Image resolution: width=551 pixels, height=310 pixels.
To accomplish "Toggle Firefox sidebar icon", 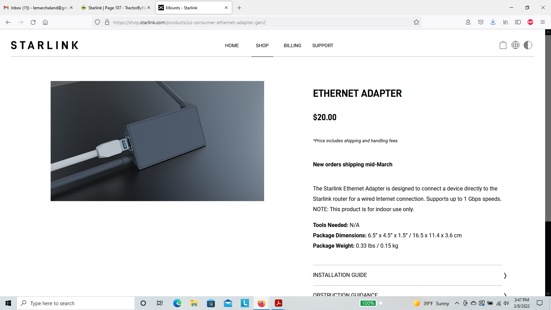I will [x=518, y=22].
